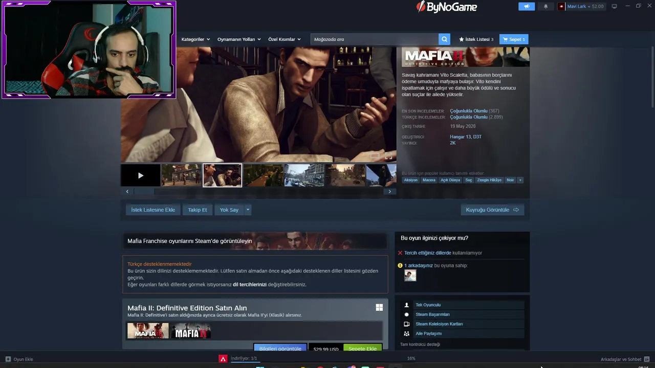The image size is (655, 368).
Task: Click the fullscreen icon on the screenshot viewer
Action: point(388,156)
